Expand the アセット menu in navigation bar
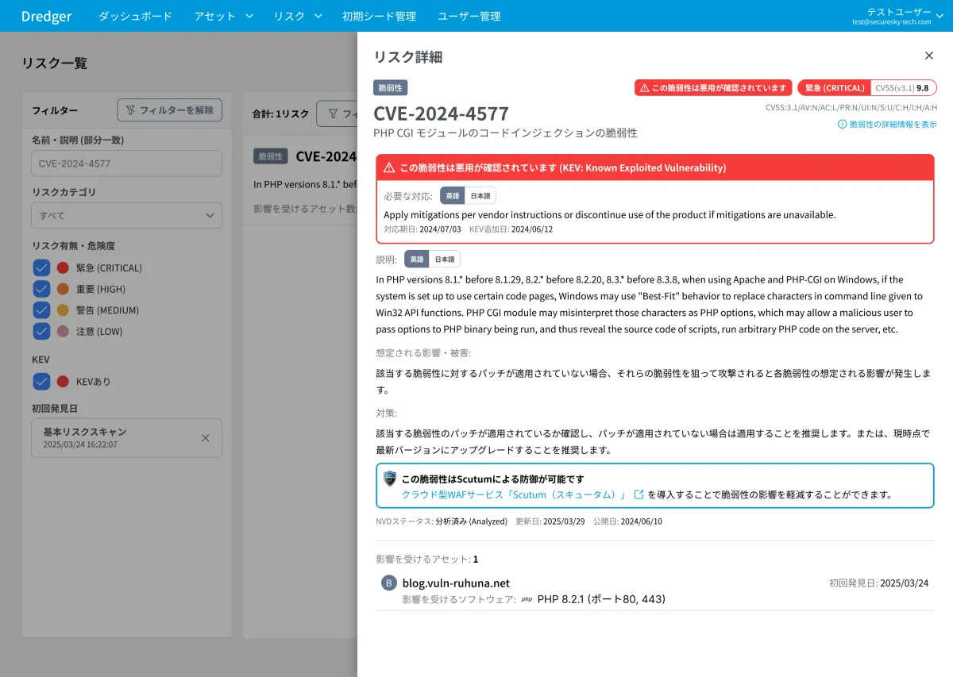 (223, 16)
